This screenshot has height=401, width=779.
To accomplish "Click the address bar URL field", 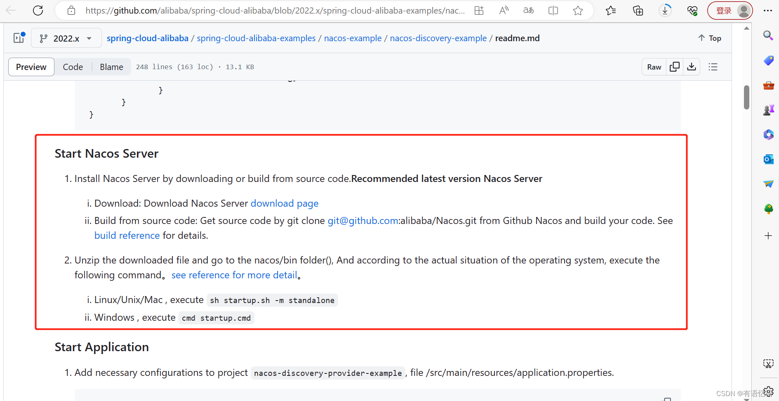I will click(275, 11).
